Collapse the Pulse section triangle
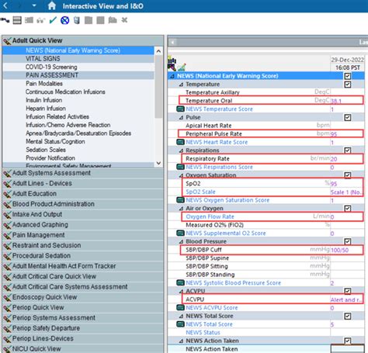 click(181, 117)
